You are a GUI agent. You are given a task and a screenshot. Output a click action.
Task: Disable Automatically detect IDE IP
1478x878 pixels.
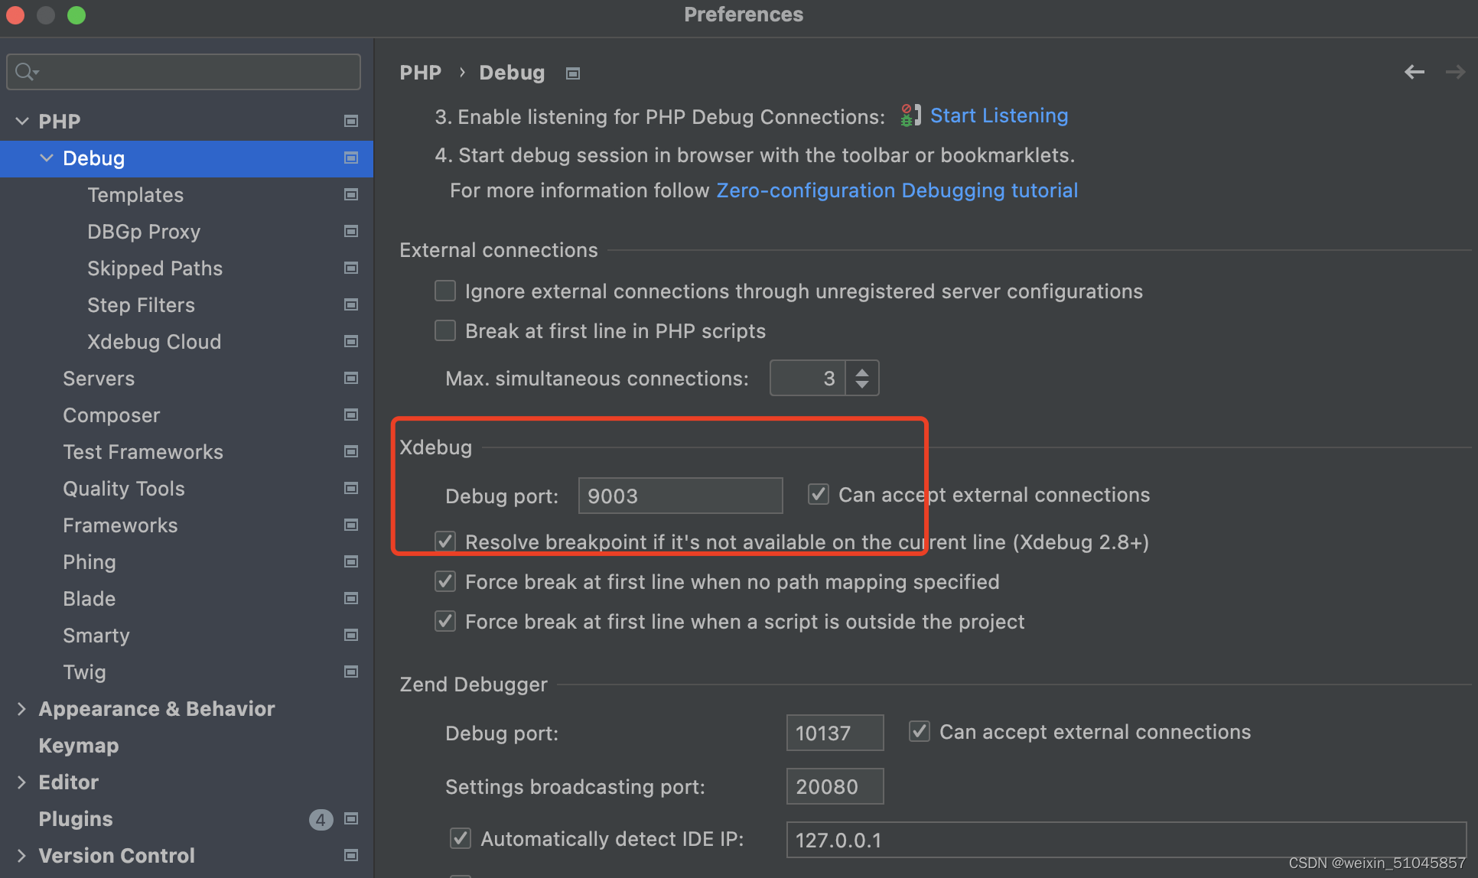tap(460, 838)
